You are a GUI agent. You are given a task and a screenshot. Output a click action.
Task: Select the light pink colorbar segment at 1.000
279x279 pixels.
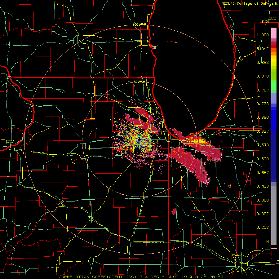tap(274, 33)
